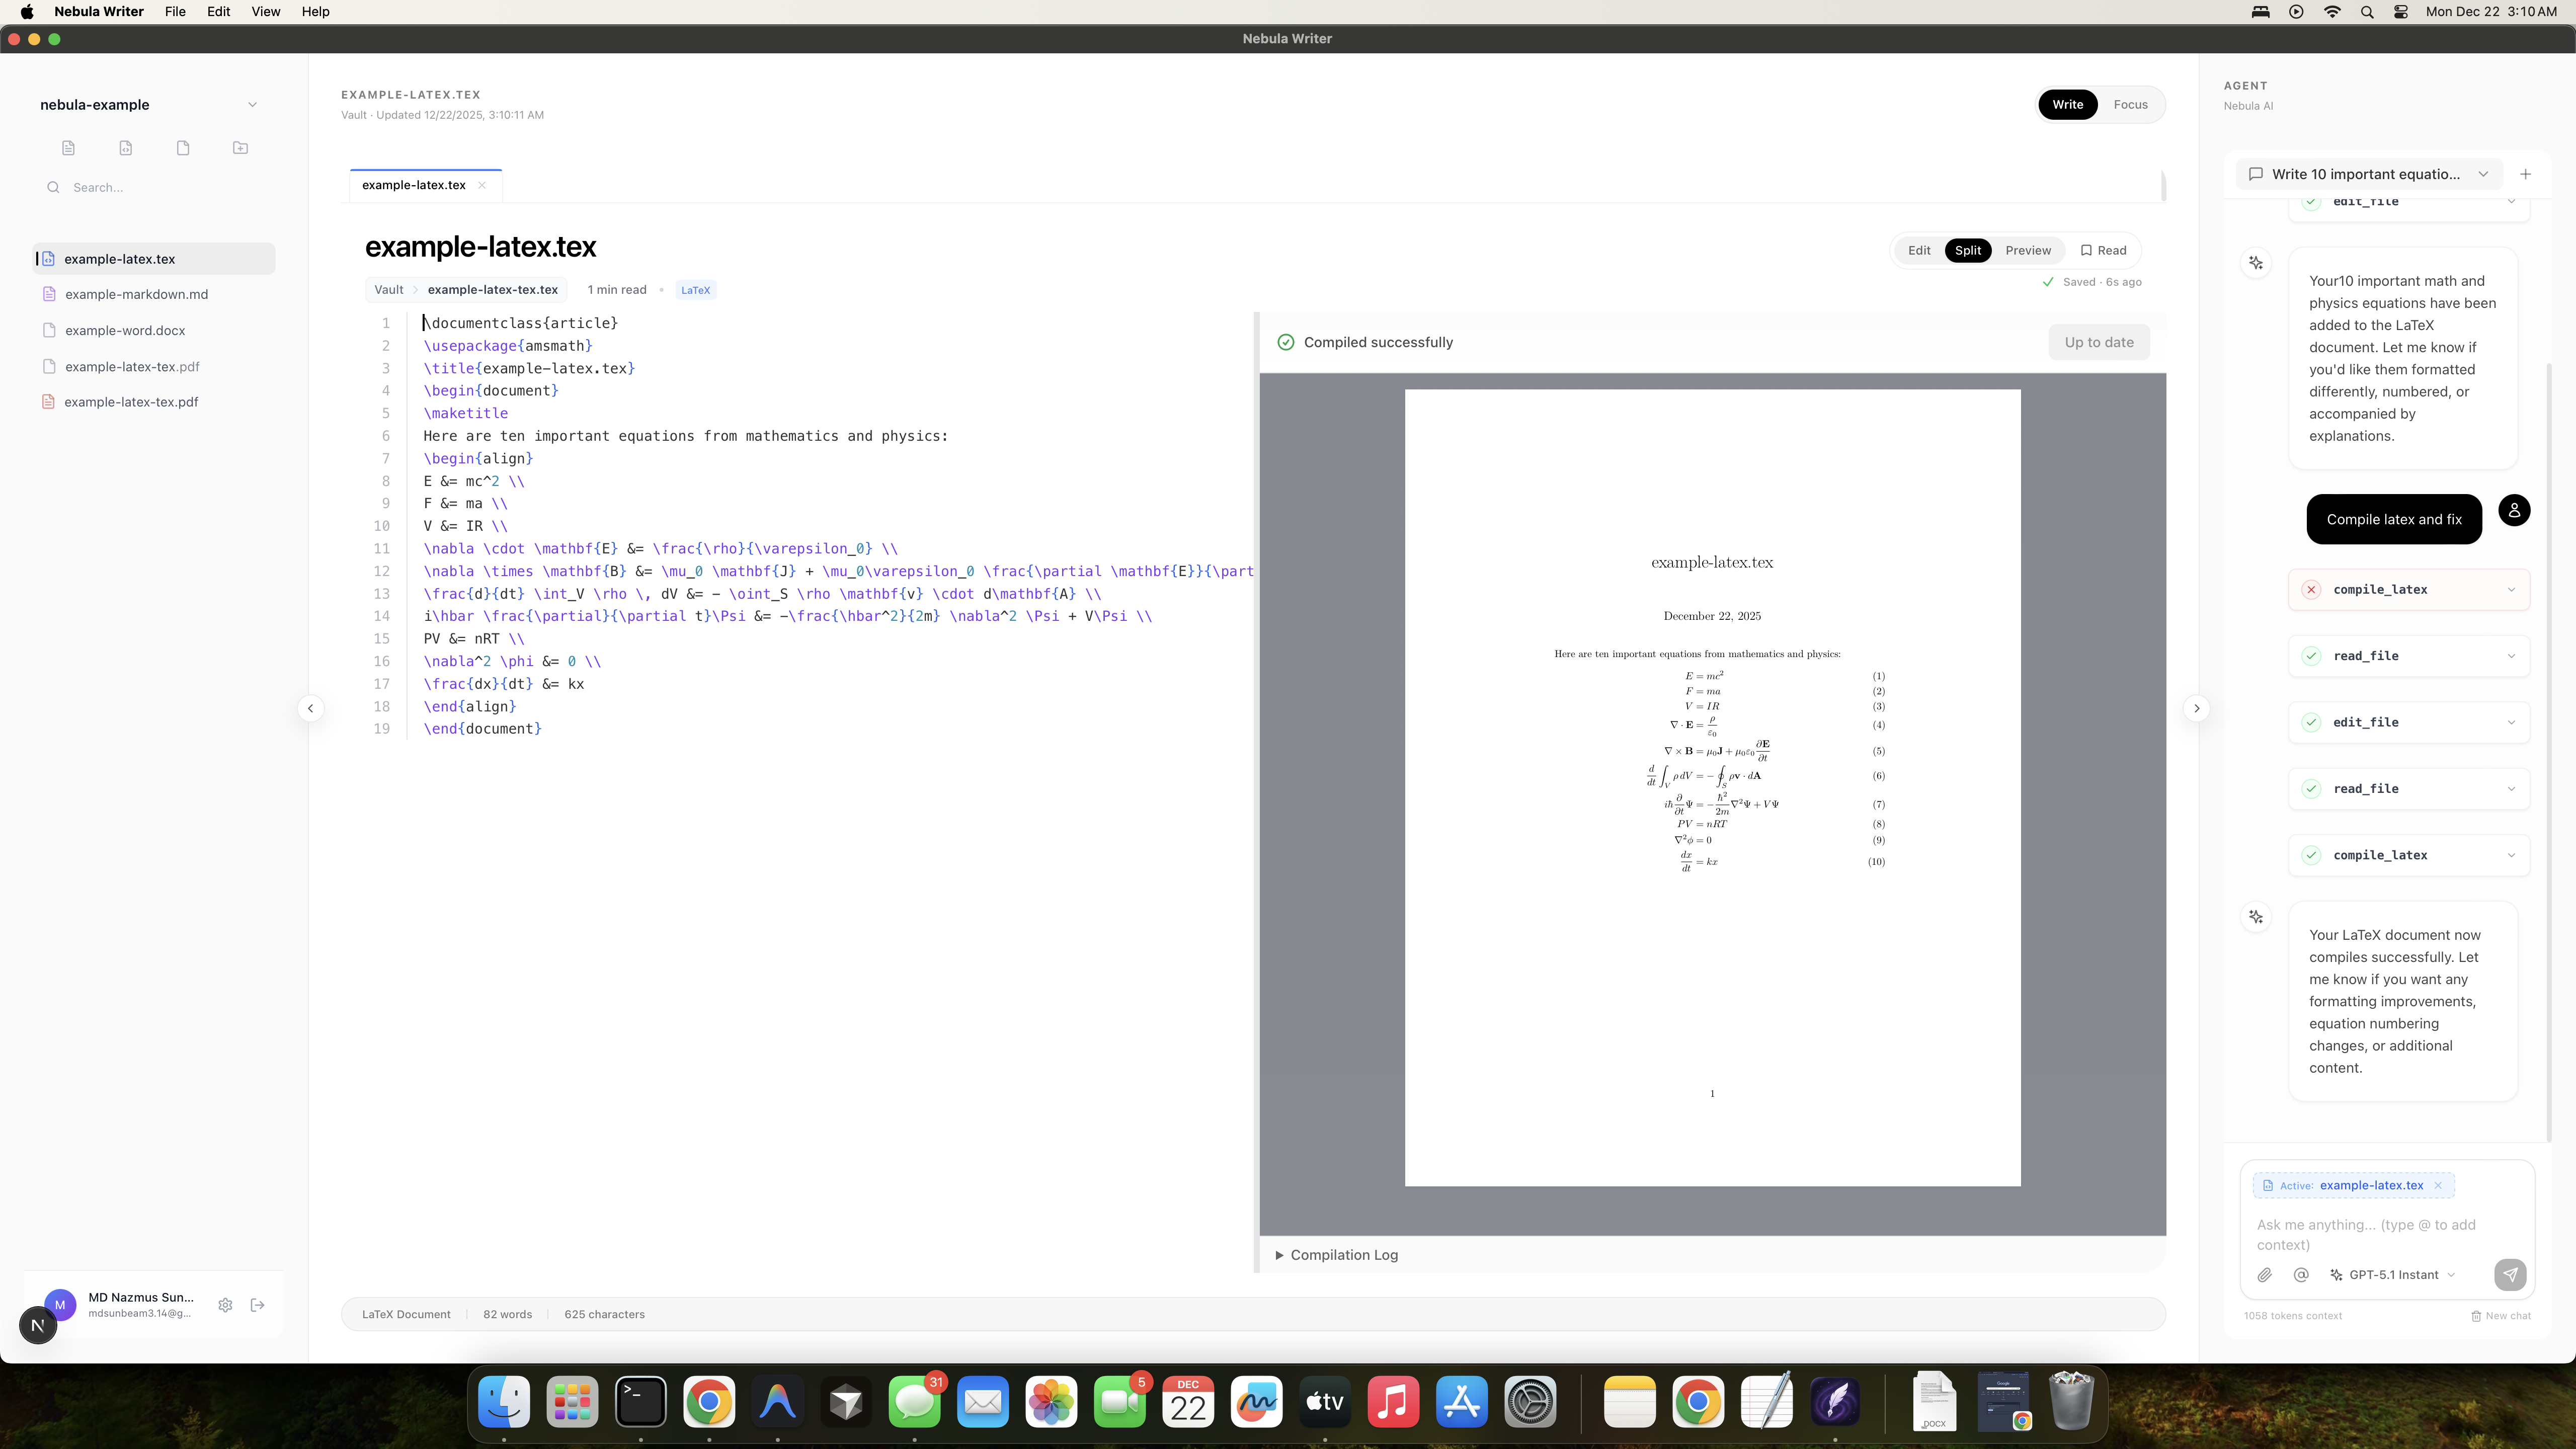Screen dimensions: 2576x1449
Task: Switch editor to Preview view
Action: [2027, 251]
